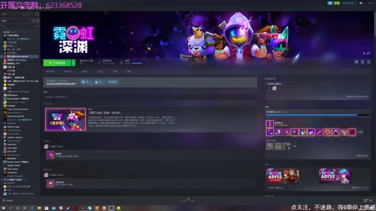Click the Mortal Glory game icon
The width and height of the screenshot is (376, 211).
pos(5,60)
